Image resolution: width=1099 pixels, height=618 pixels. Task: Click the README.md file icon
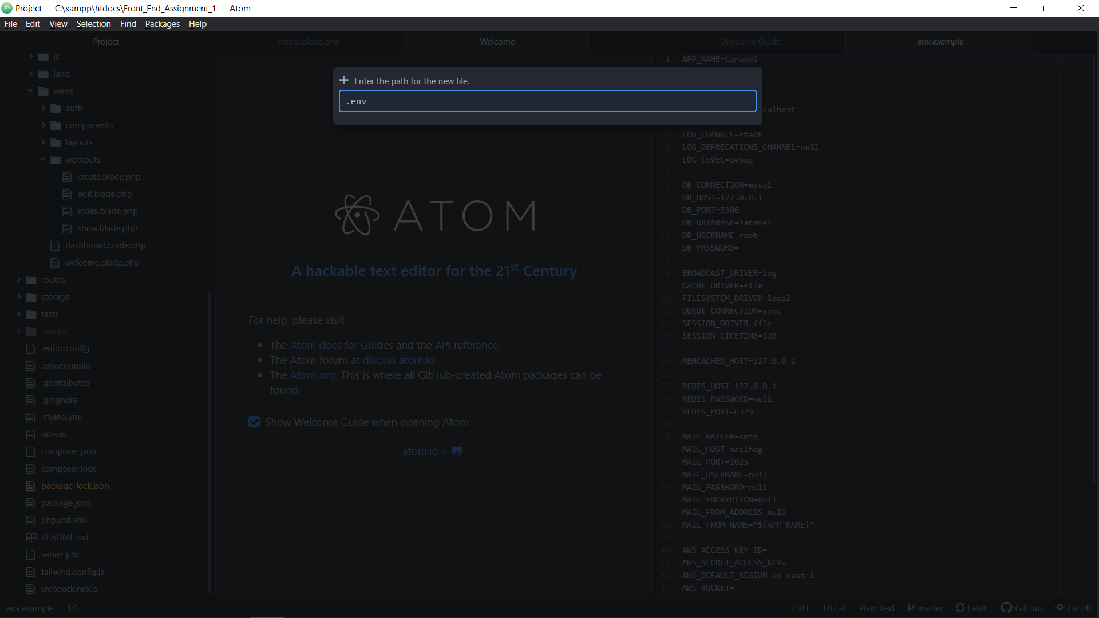click(x=31, y=537)
